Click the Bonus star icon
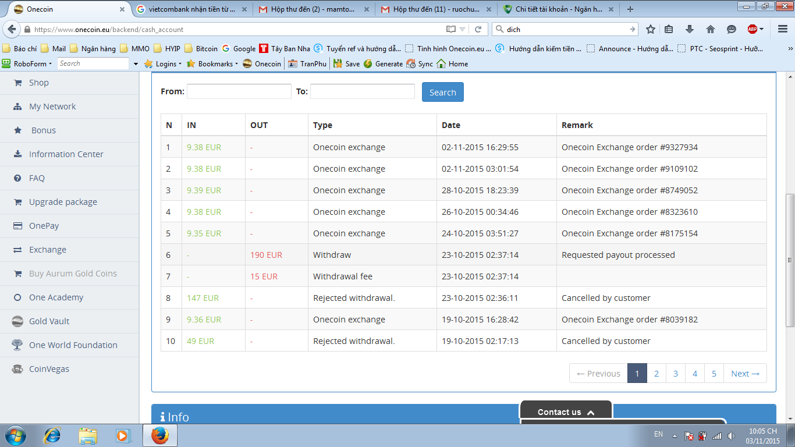 (17, 130)
